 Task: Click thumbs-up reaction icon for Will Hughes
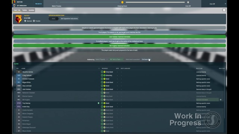click(221, 100)
